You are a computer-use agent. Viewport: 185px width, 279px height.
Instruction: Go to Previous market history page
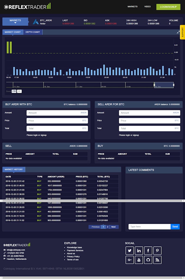click(x=95, y=227)
